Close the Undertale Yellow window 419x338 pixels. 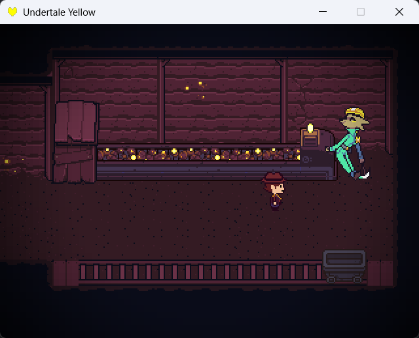(x=399, y=12)
